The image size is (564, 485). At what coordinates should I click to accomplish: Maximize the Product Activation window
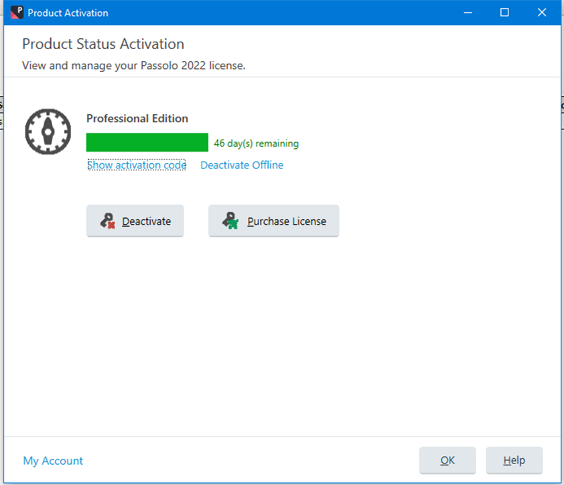tap(504, 13)
